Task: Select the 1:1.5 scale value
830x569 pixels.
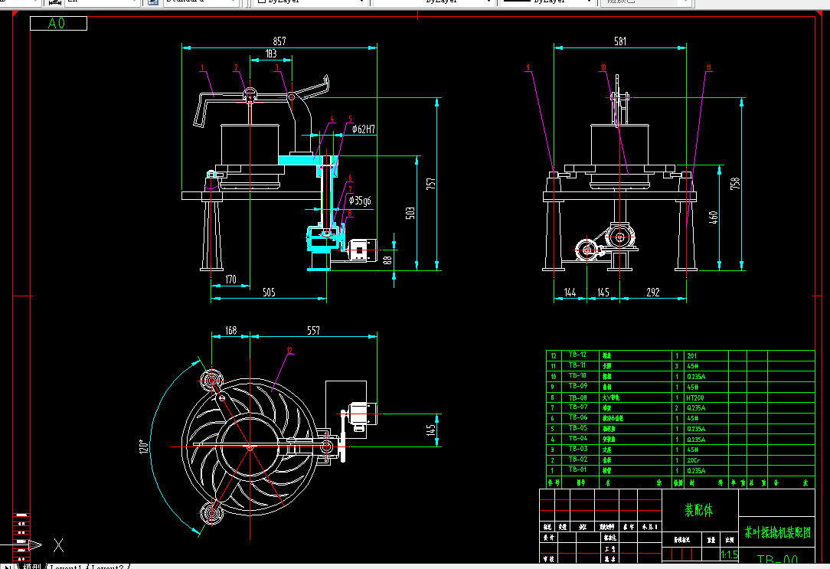Action: [x=729, y=554]
